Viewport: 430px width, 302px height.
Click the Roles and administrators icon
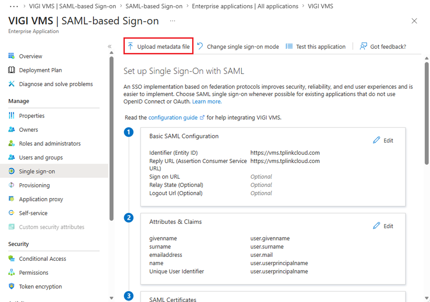(x=11, y=143)
